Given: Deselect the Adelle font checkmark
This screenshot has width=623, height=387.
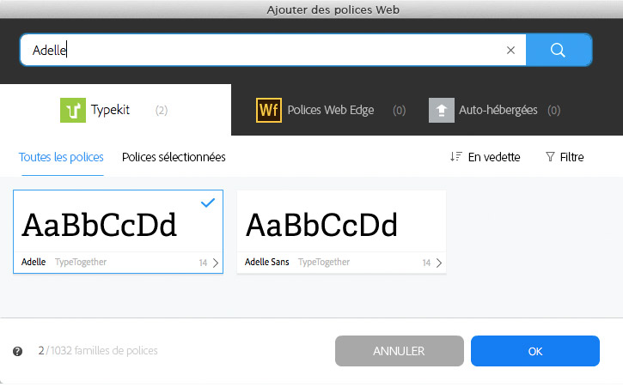Looking at the screenshot, I should (x=207, y=203).
